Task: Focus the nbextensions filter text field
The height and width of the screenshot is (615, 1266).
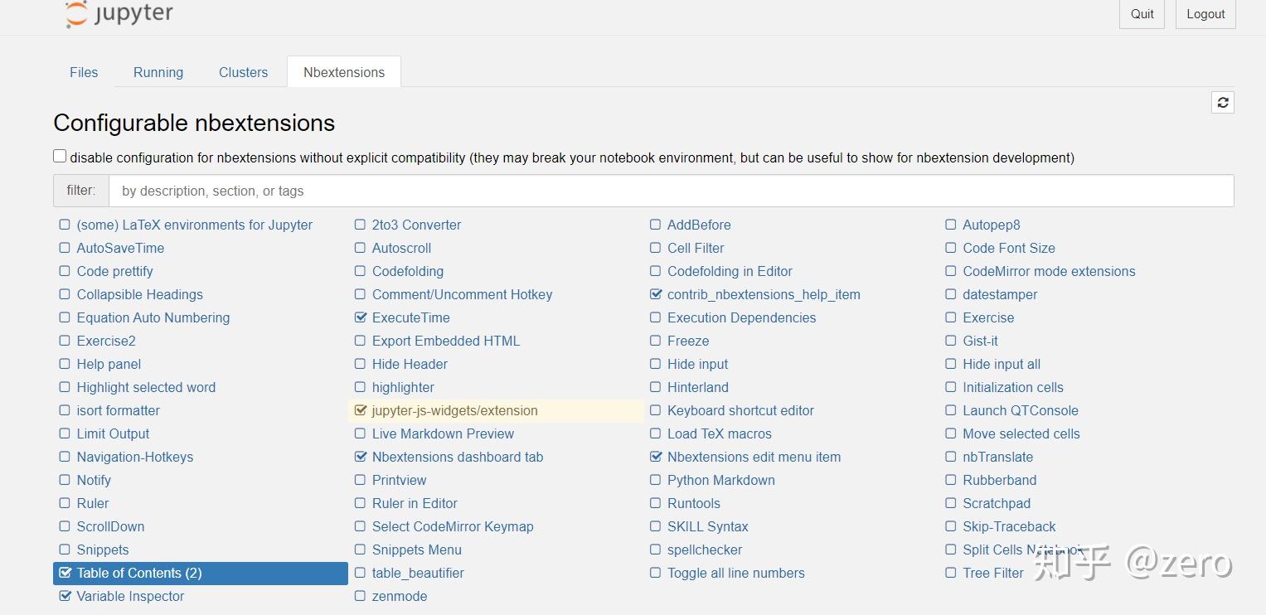Action: click(x=671, y=191)
